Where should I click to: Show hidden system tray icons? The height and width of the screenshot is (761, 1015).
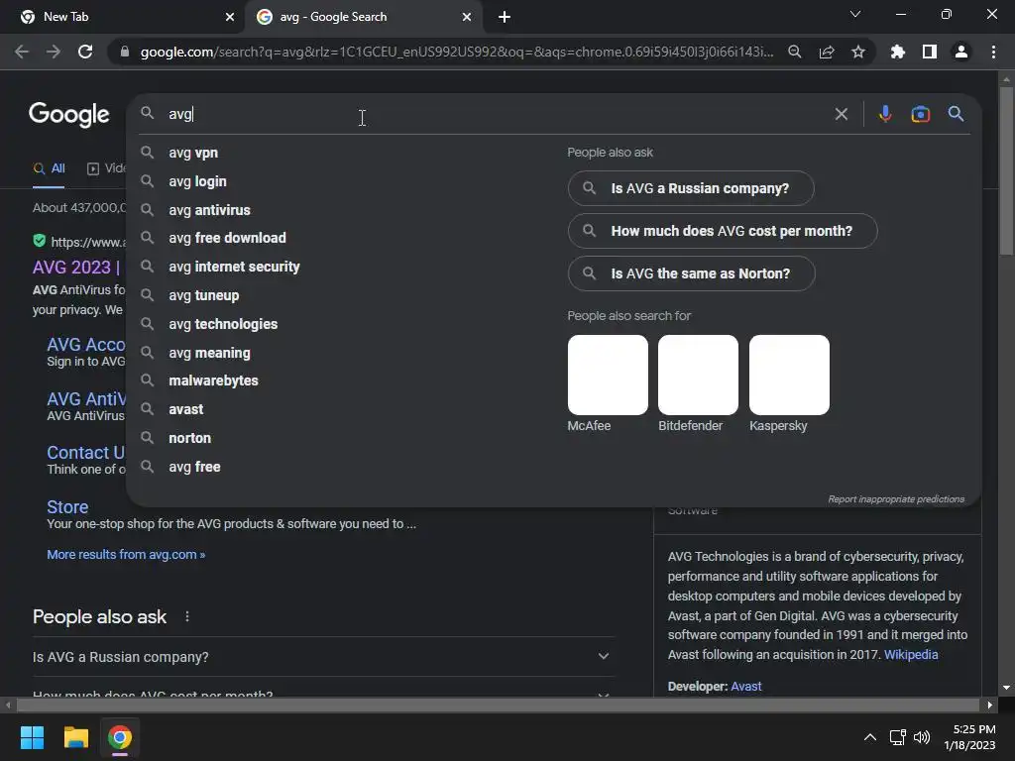click(x=870, y=737)
